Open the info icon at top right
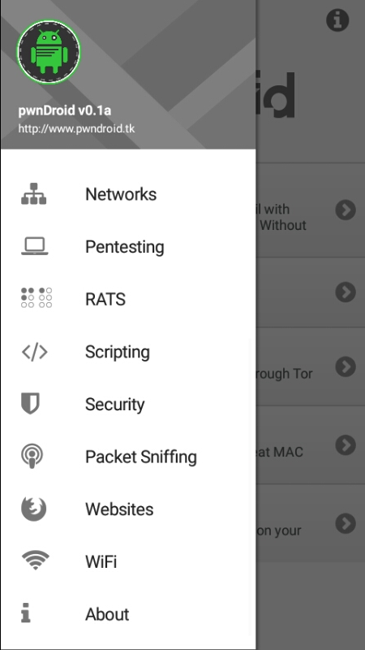 tap(337, 19)
